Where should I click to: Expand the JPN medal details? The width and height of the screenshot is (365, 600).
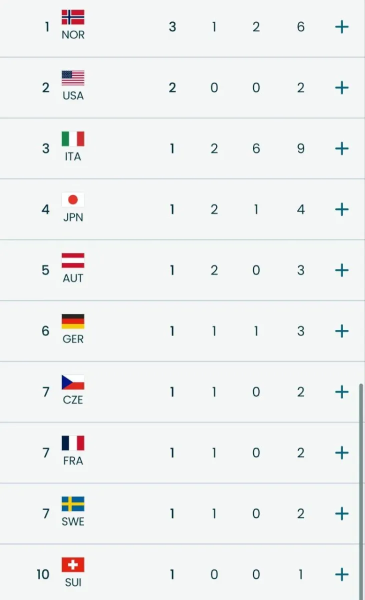341,209
